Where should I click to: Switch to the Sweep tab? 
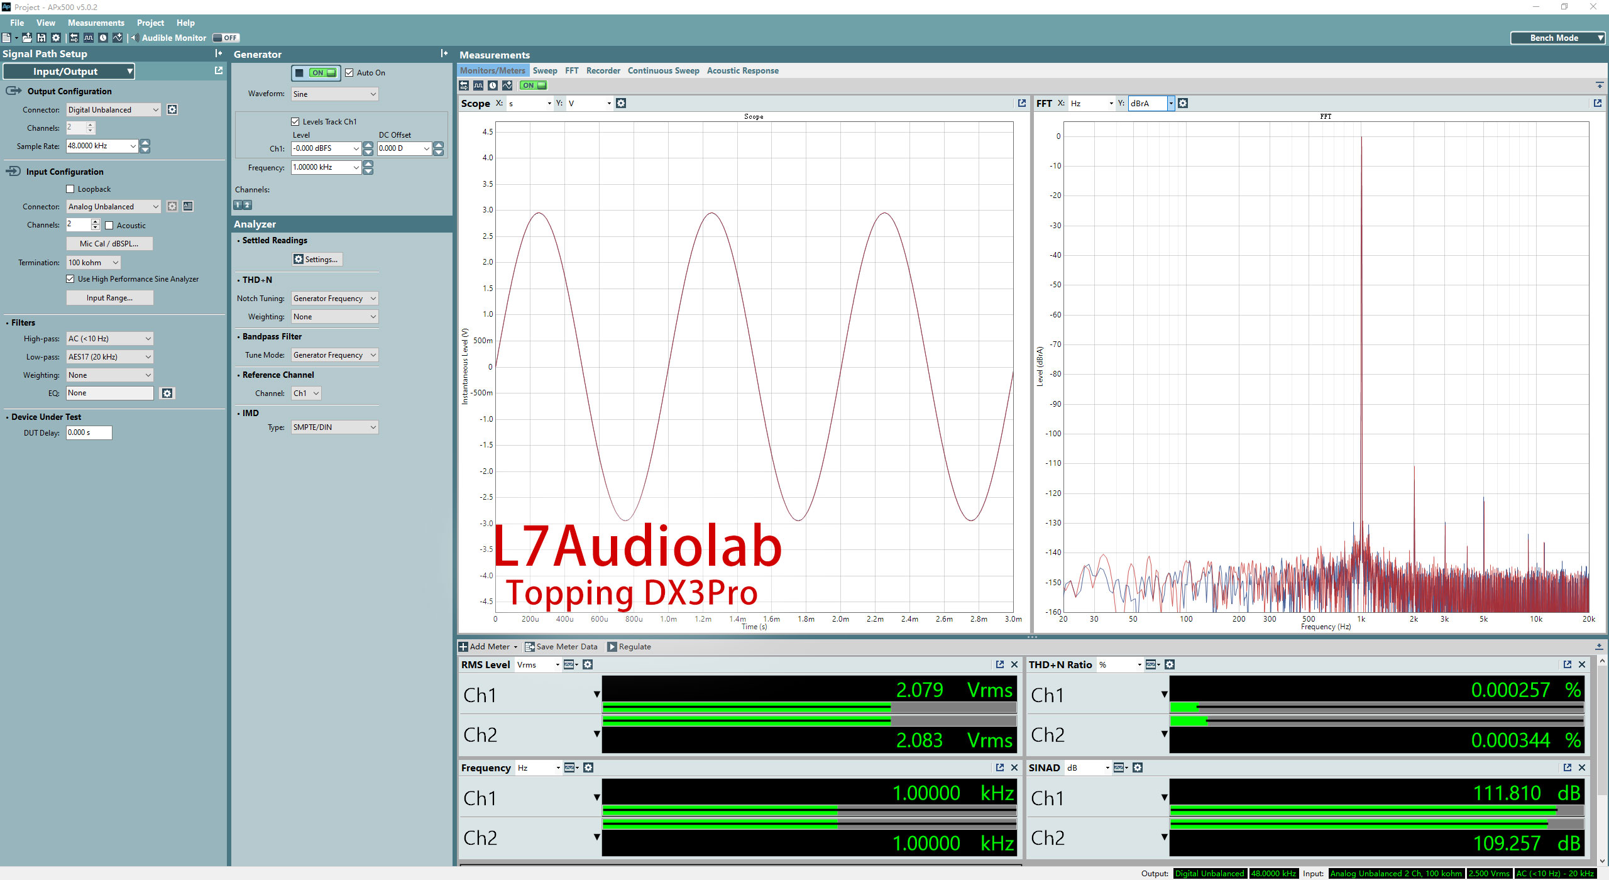click(545, 70)
